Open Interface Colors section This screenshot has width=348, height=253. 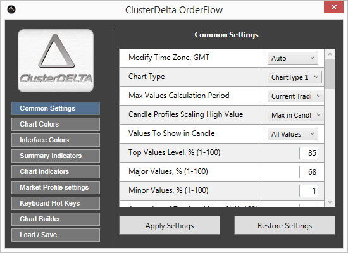[56, 140]
